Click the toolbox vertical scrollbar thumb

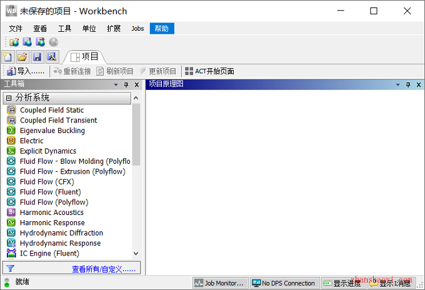pyautogui.click(x=136, y=134)
